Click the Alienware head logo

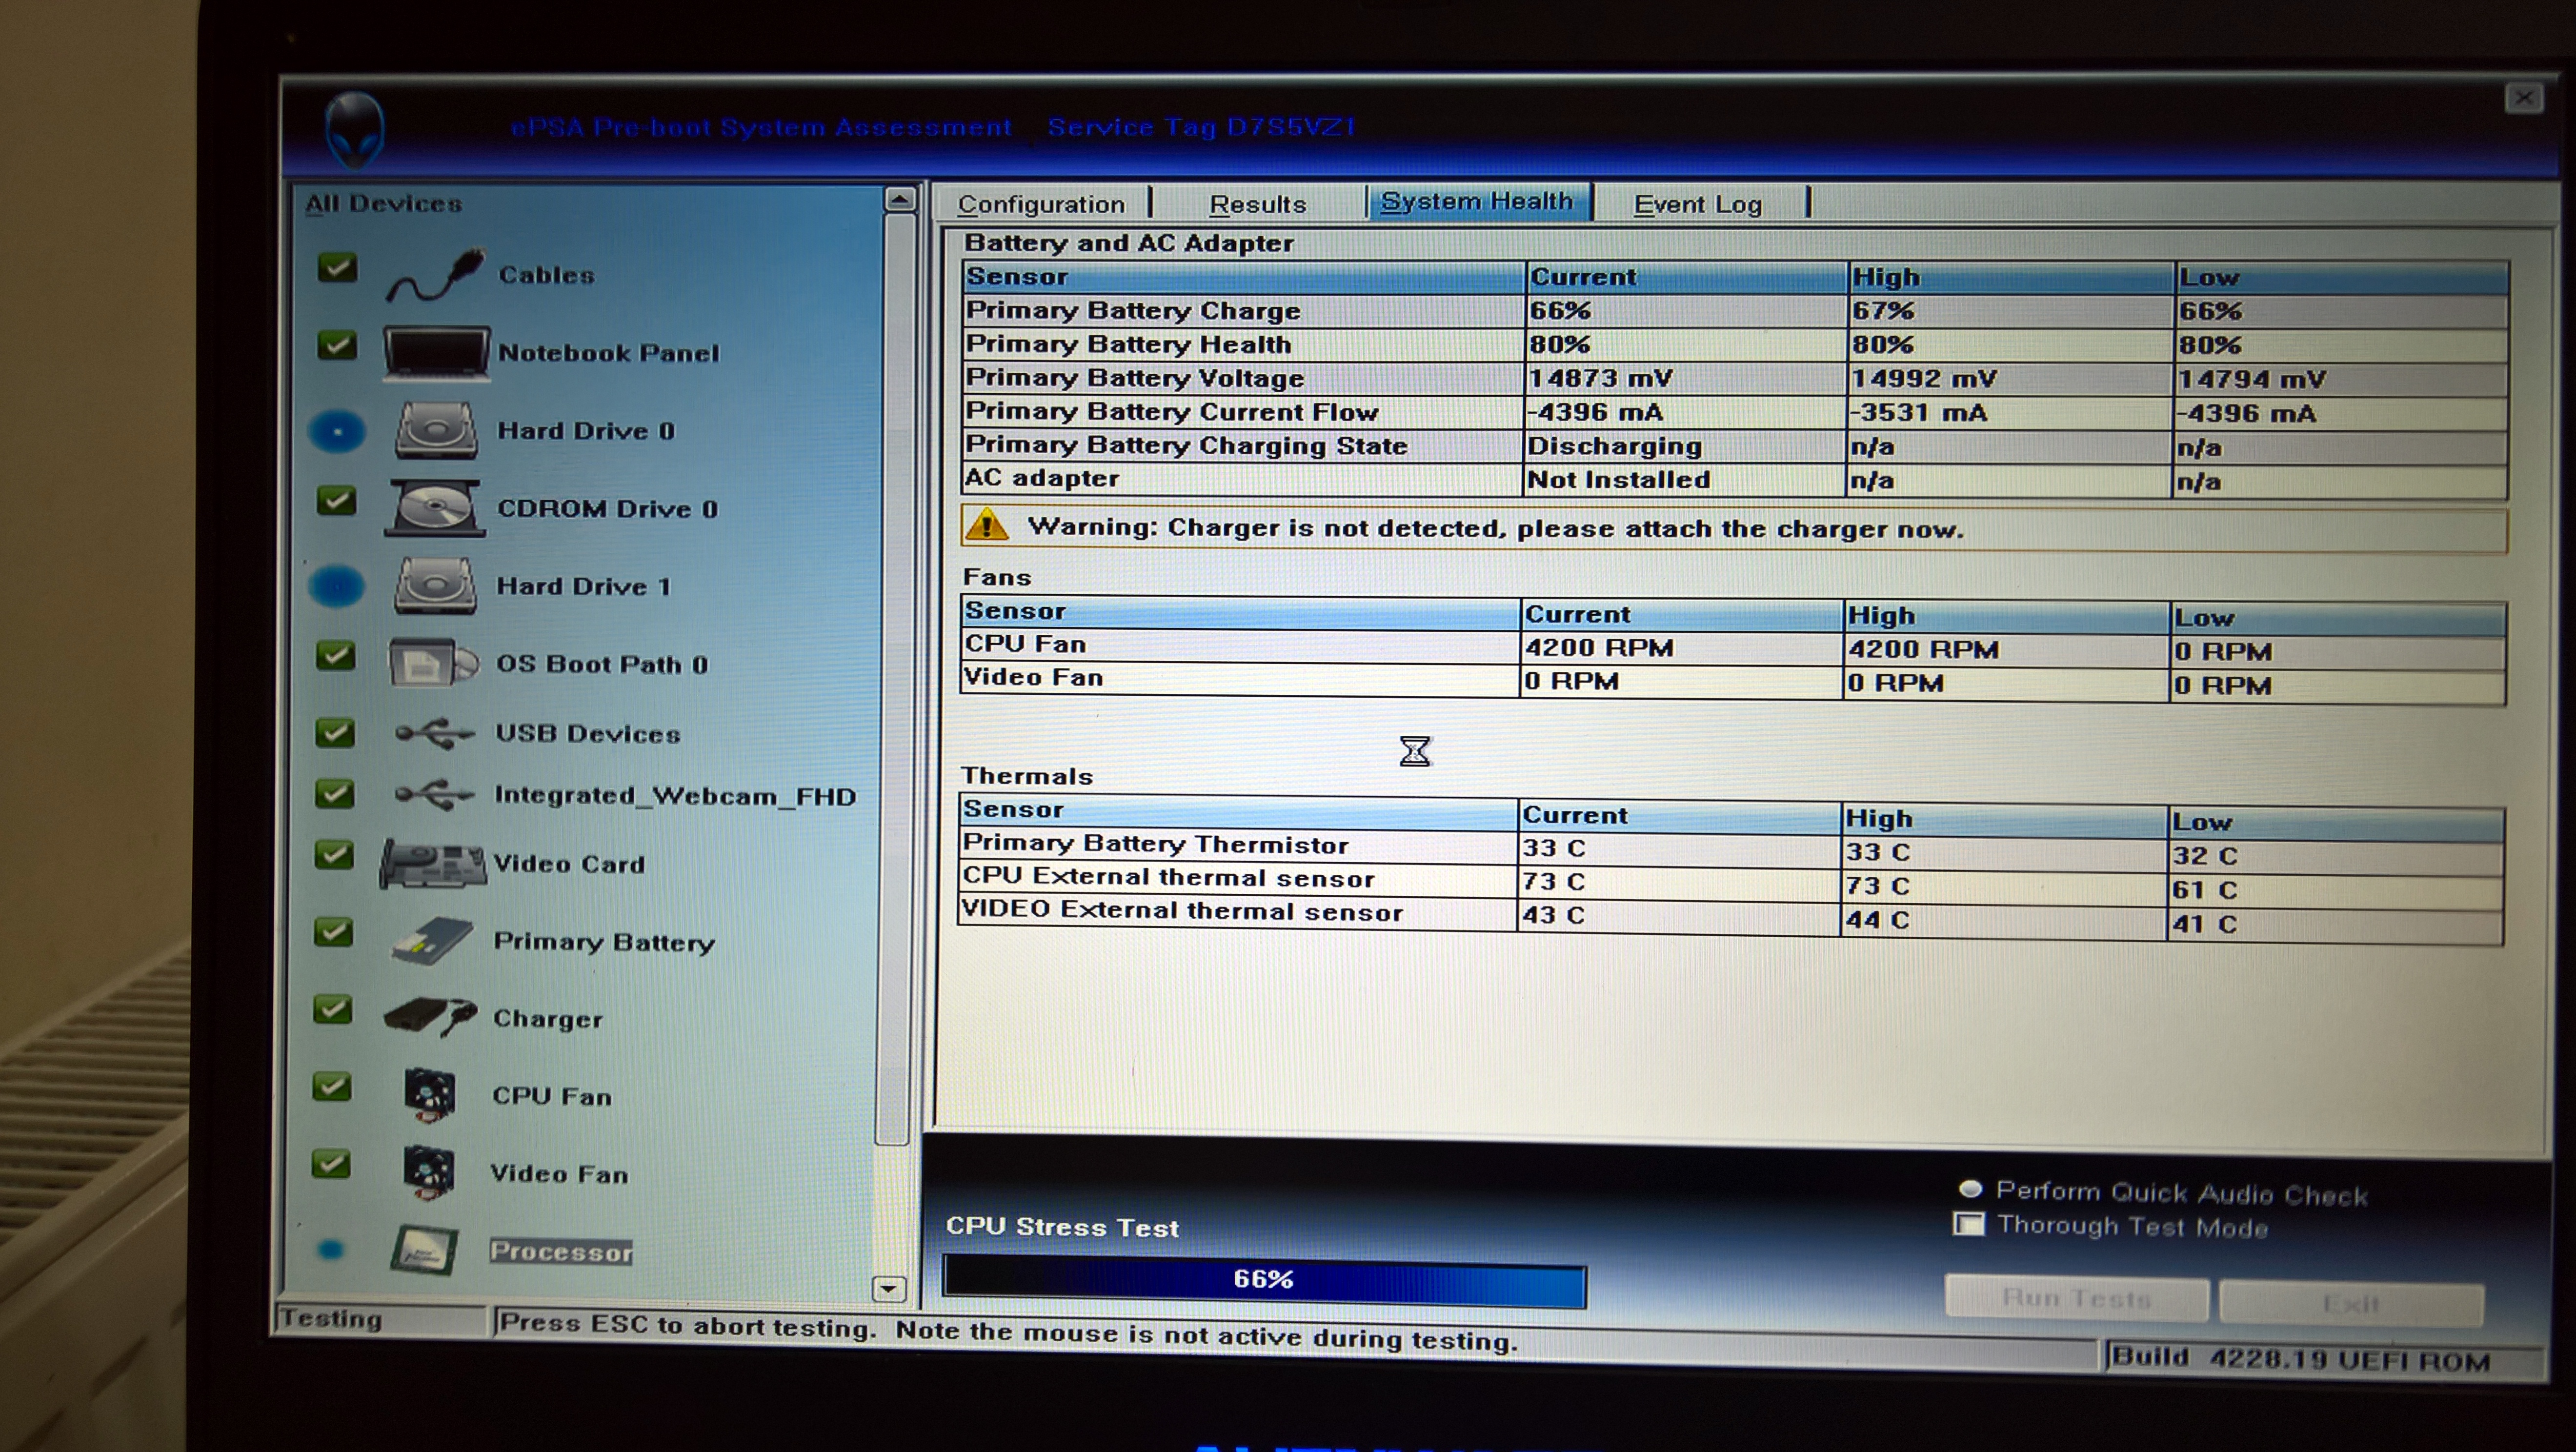coord(354,130)
